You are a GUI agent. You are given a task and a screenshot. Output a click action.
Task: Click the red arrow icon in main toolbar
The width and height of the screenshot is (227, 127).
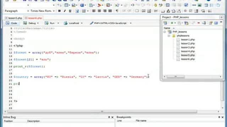(x=99, y=5)
